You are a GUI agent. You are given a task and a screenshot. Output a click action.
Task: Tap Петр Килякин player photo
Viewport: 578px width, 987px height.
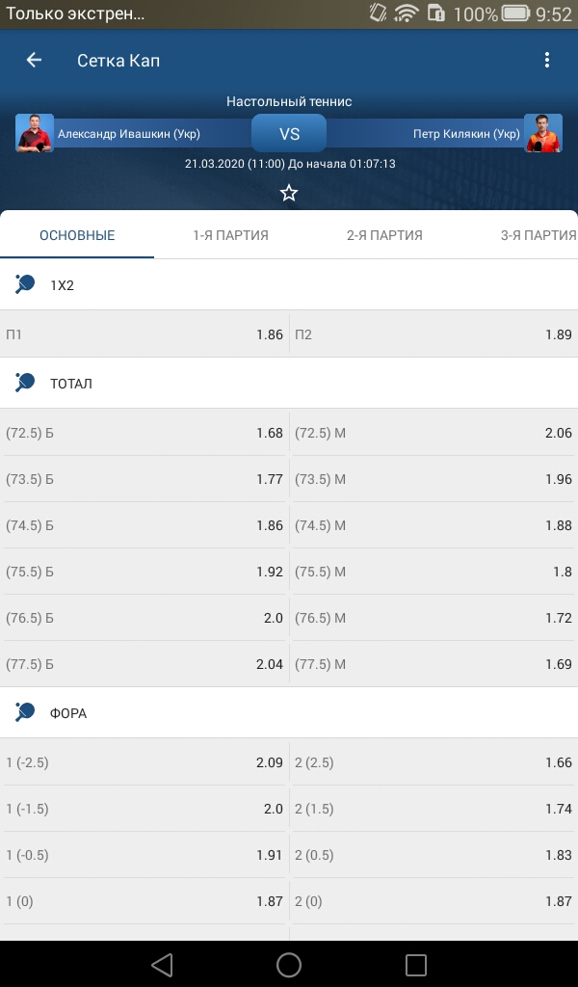pyautogui.click(x=542, y=133)
